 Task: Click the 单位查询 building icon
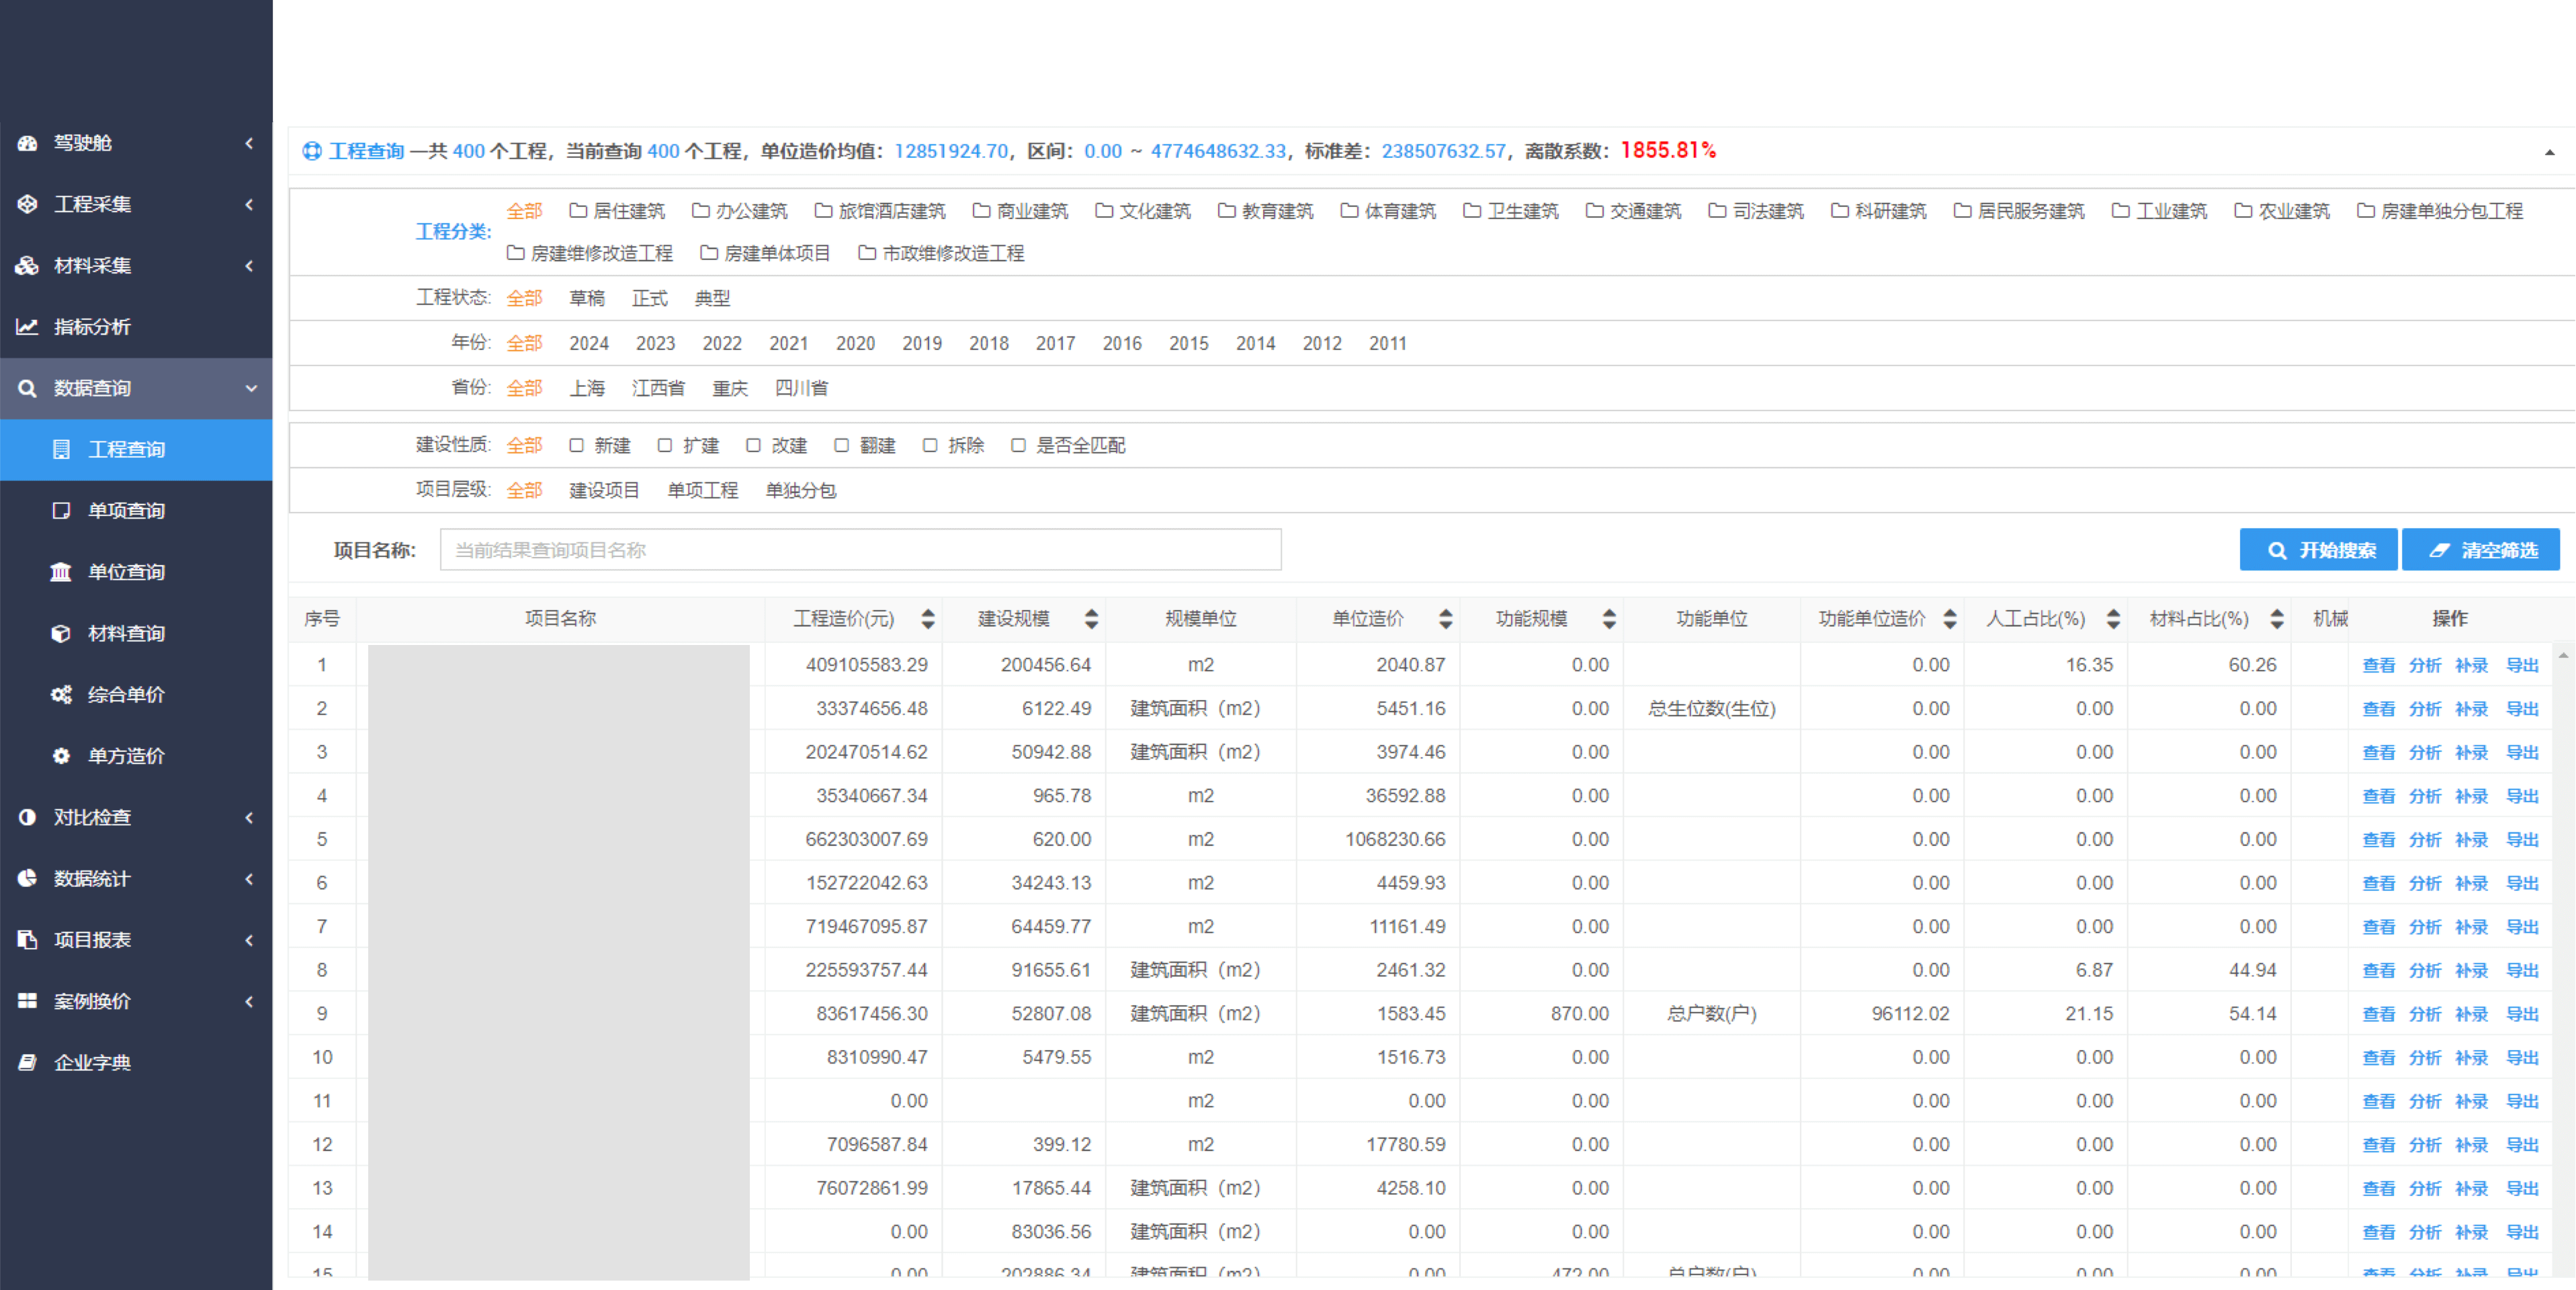[61, 572]
